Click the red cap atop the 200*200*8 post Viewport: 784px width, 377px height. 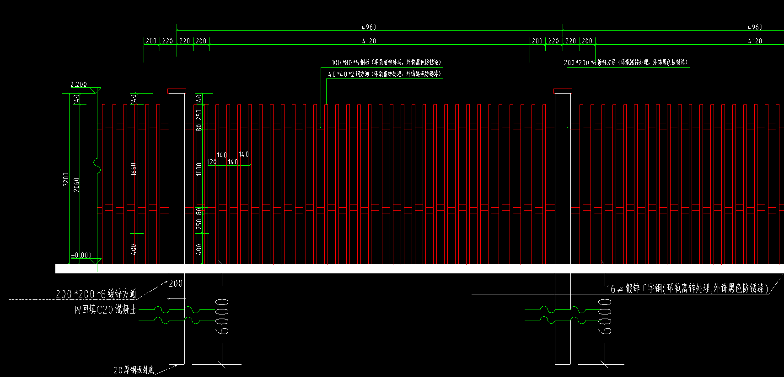click(177, 91)
